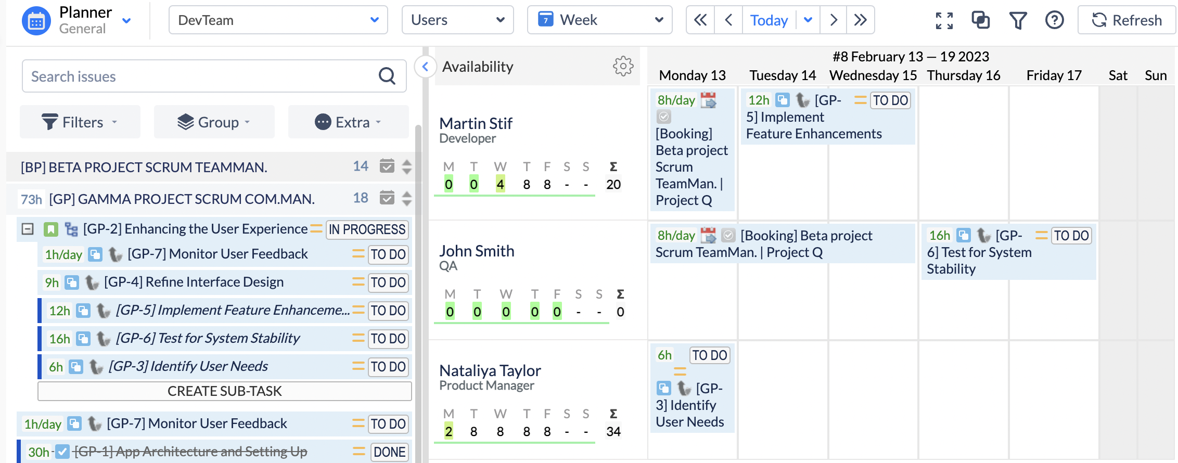Toggle calendar check for Gamma Project row
The width and height of the screenshot is (1178, 463).
(387, 198)
